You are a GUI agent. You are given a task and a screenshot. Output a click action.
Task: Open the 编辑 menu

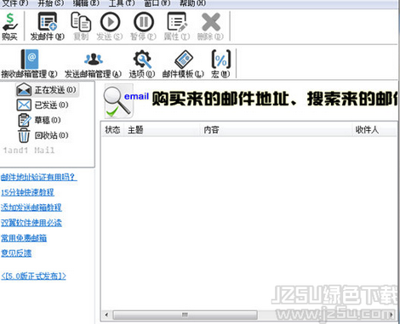point(86,3)
